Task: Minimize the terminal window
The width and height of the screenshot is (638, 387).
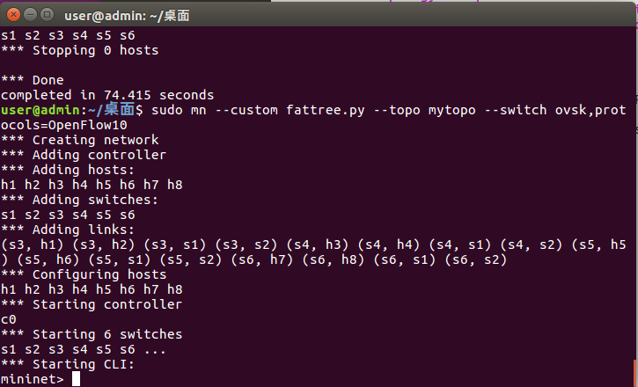Action: (x=30, y=15)
